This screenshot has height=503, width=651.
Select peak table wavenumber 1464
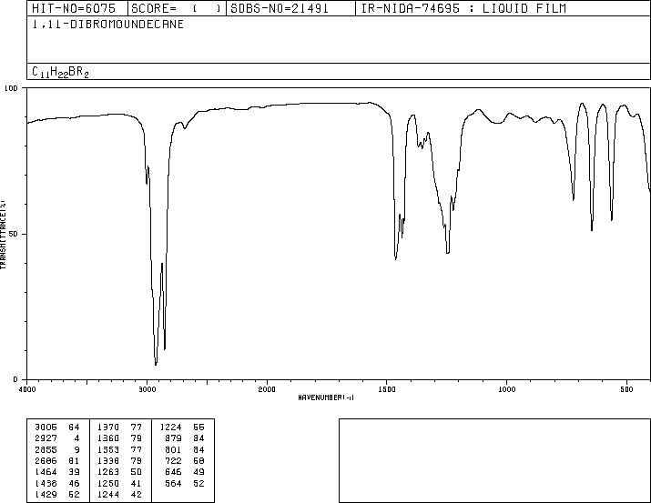[46, 472]
